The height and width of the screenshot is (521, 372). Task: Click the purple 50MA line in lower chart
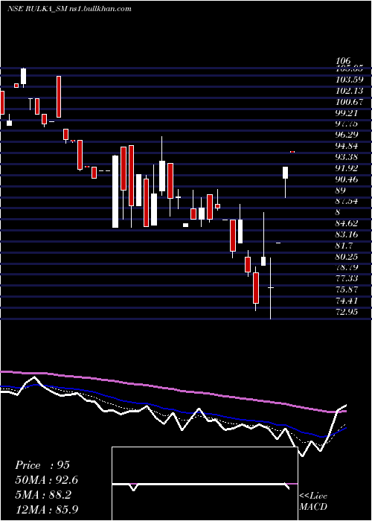pyautogui.click(x=173, y=389)
